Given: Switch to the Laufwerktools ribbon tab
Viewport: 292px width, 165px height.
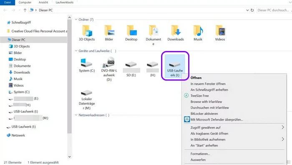Looking at the screenshot, I should pos(64,3).
